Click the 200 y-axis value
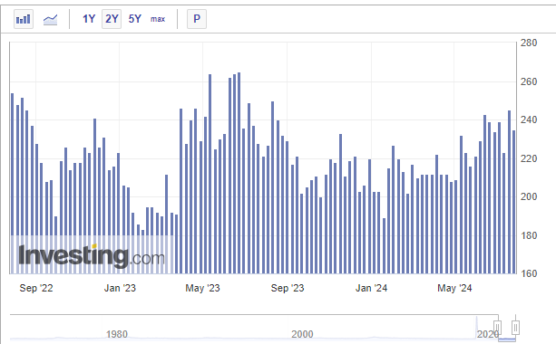This screenshot has width=556, height=344. pos(529,196)
